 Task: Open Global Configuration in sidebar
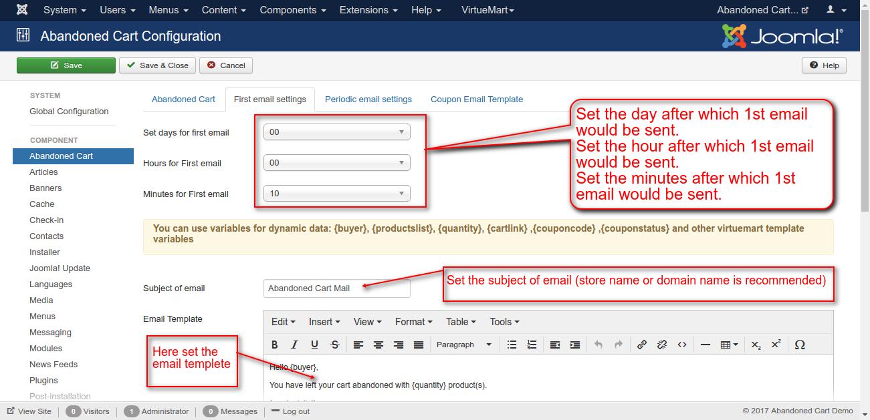click(69, 112)
